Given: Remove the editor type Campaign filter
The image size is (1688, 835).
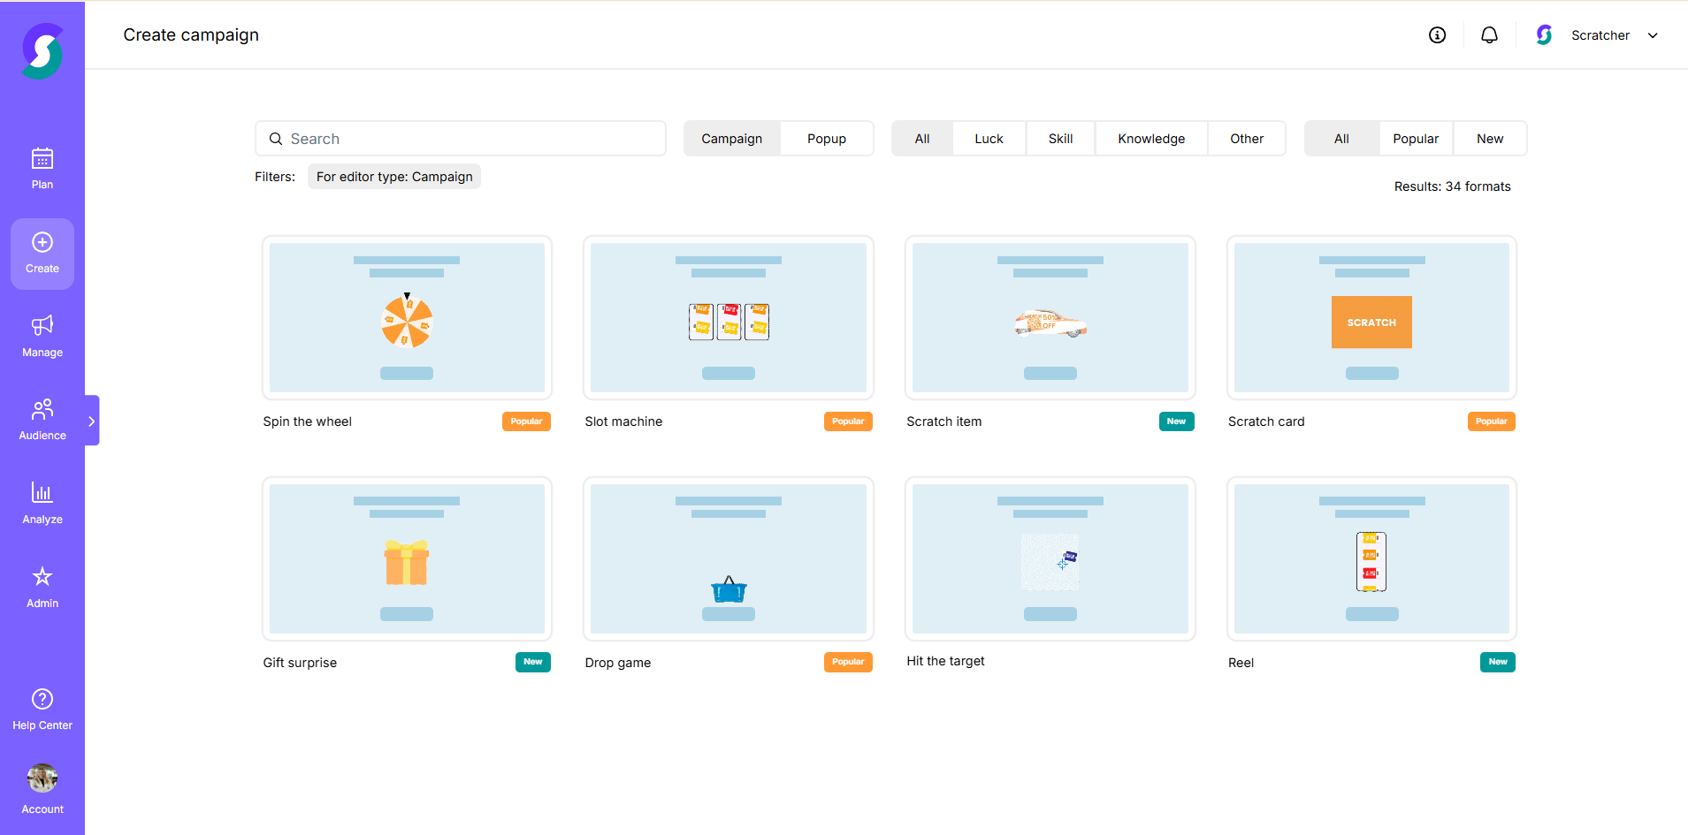Looking at the screenshot, I should point(393,176).
